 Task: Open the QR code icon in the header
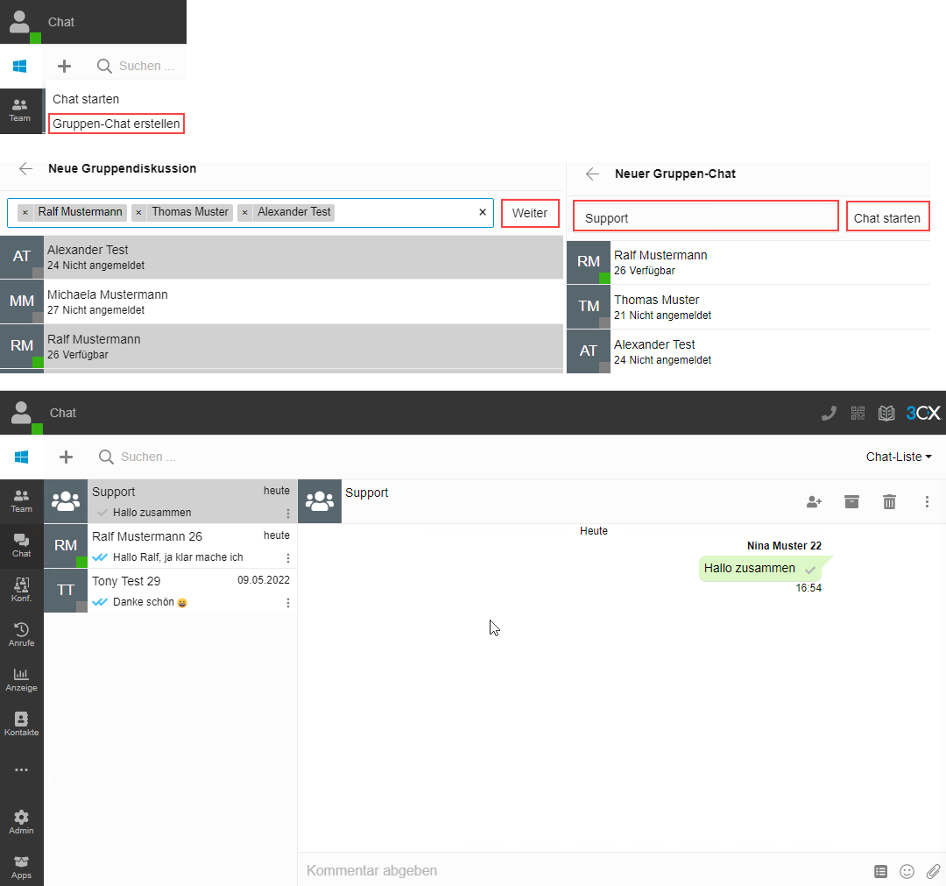click(x=858, y=414)
